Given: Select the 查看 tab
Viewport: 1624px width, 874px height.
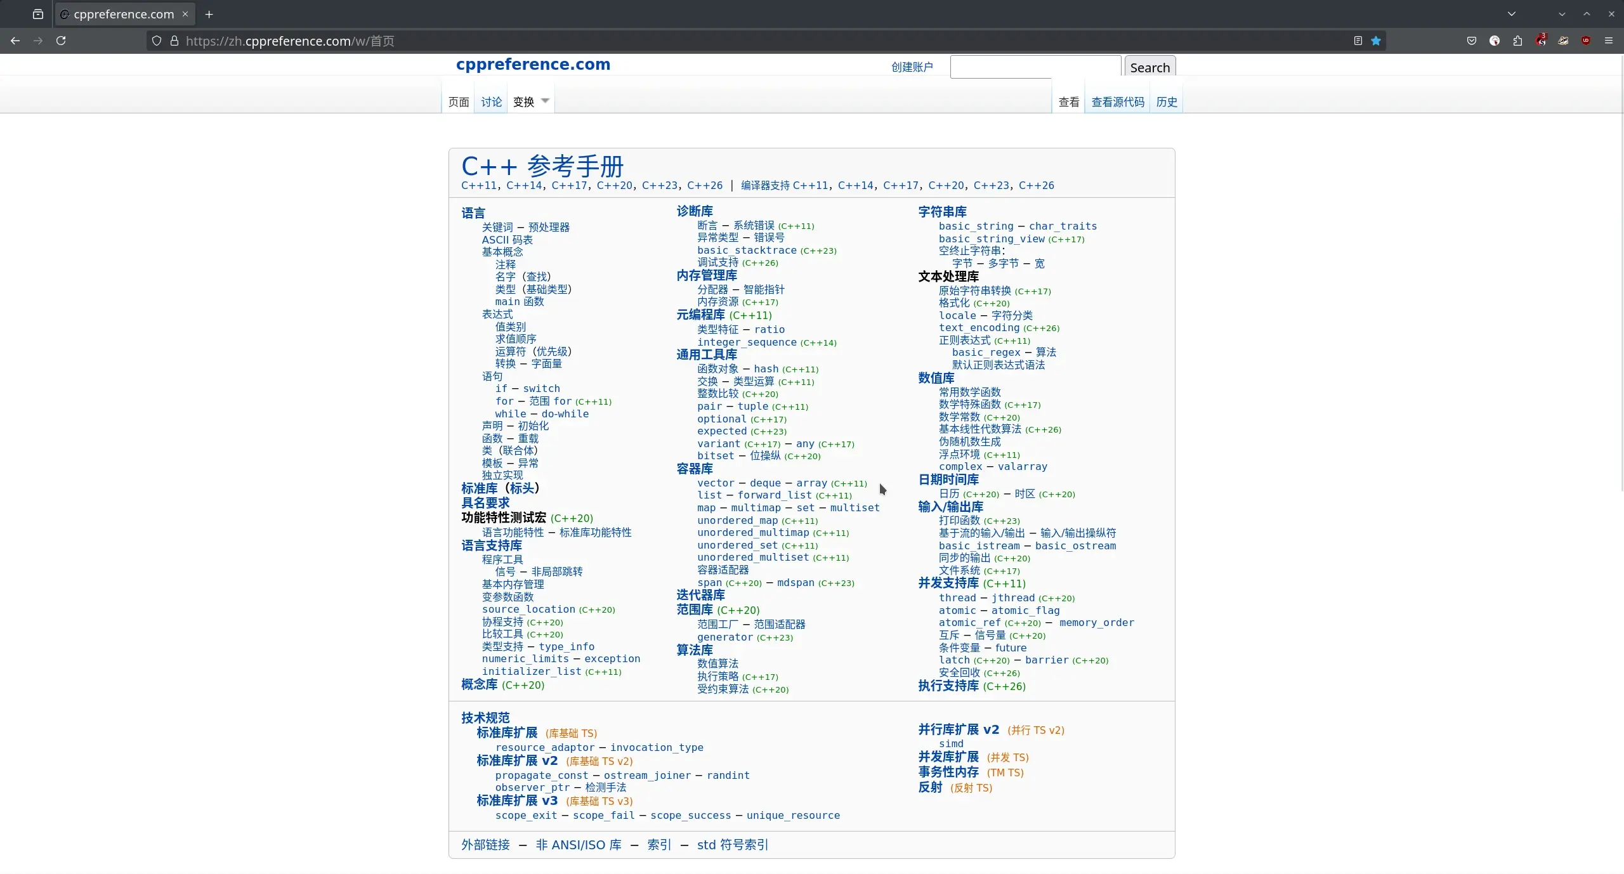Looking at the screenshot, I should click(1069, 101).
